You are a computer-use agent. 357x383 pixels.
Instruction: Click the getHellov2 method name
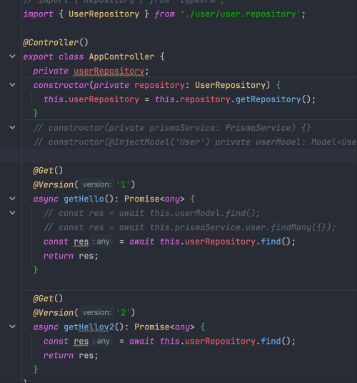pyautogui.click(x=89, y=327)
